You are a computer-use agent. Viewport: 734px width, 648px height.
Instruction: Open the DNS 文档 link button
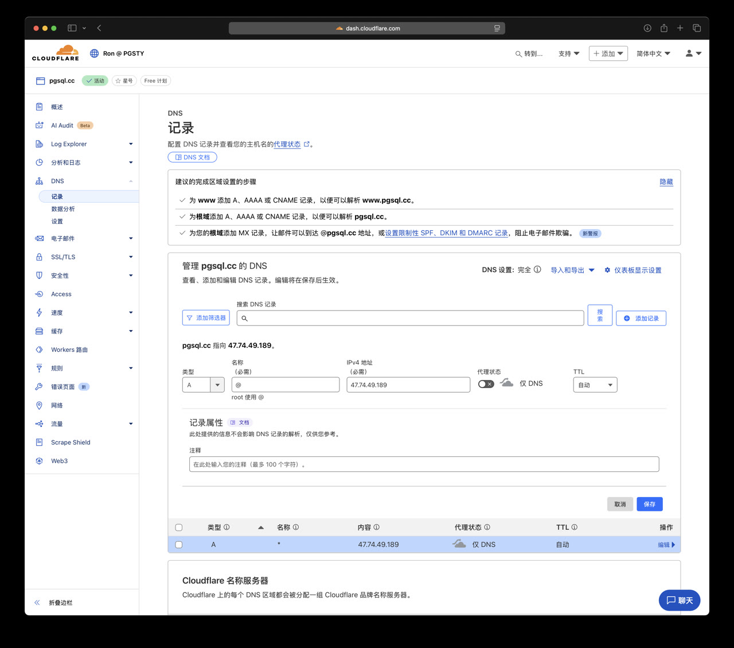click(x=192, y=157)
